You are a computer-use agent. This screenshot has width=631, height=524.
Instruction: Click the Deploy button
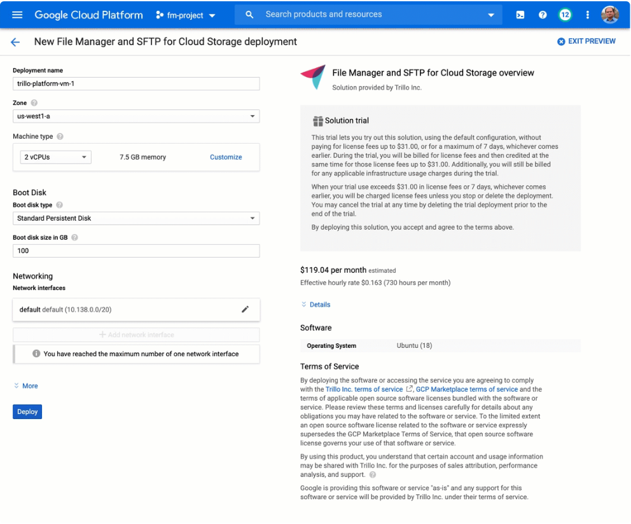pyautogui.click(x=27, y=411)
